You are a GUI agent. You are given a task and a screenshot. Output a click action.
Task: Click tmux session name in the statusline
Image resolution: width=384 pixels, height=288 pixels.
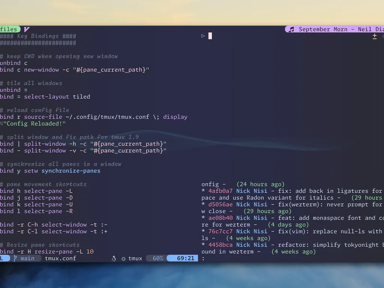pyautogui.click(x=135, y=258)
